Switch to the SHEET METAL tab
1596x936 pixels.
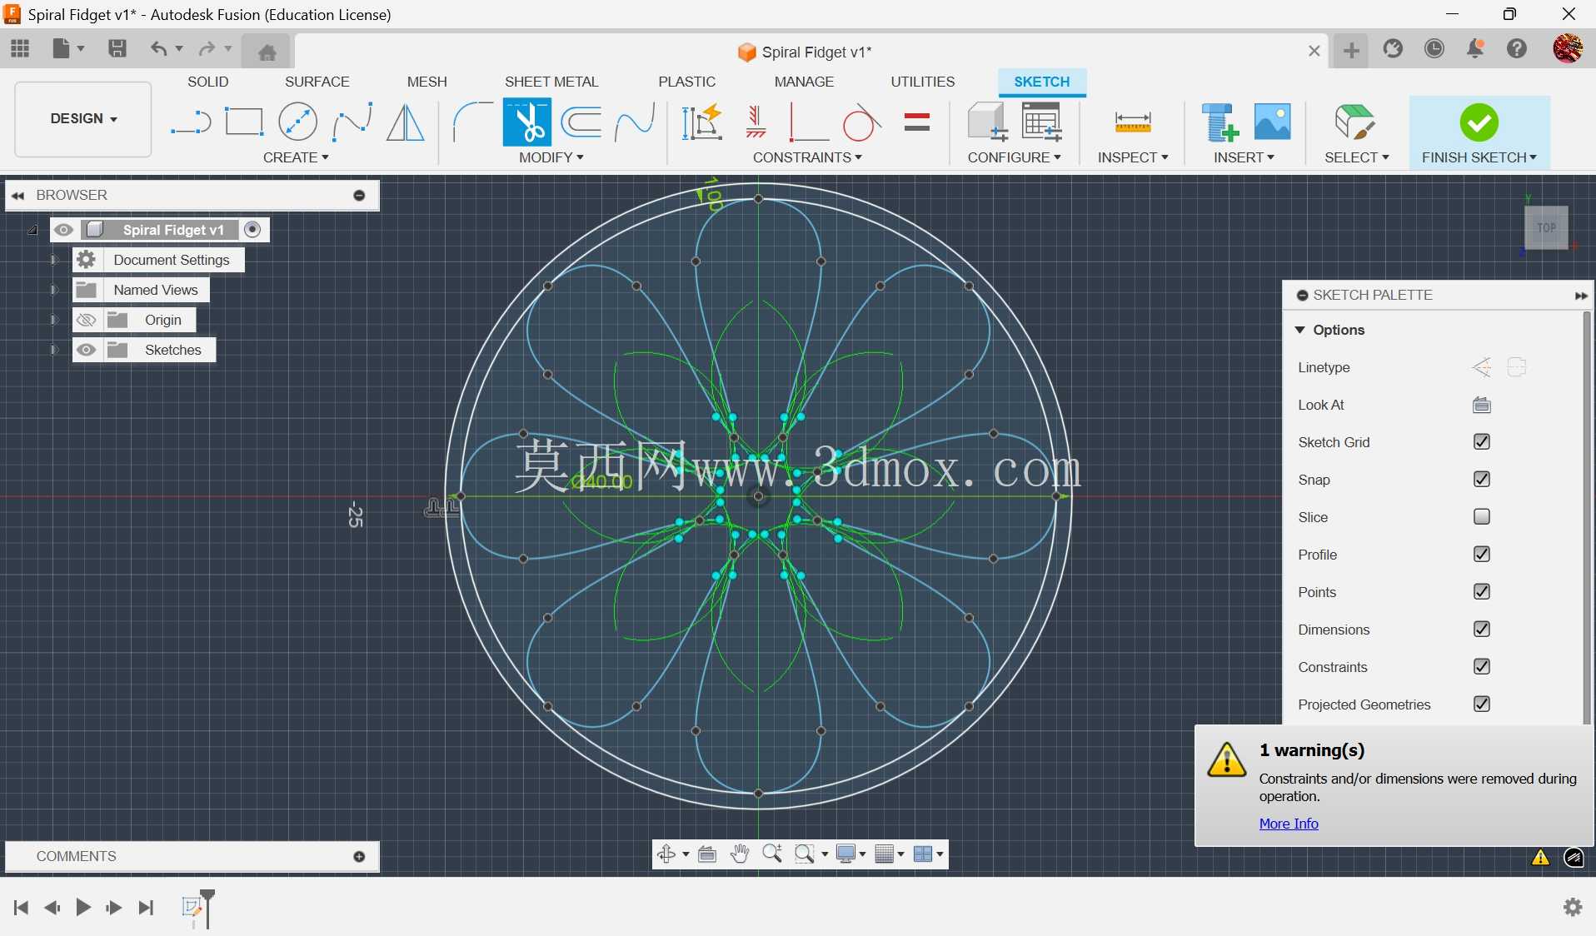tap(551, 82)
